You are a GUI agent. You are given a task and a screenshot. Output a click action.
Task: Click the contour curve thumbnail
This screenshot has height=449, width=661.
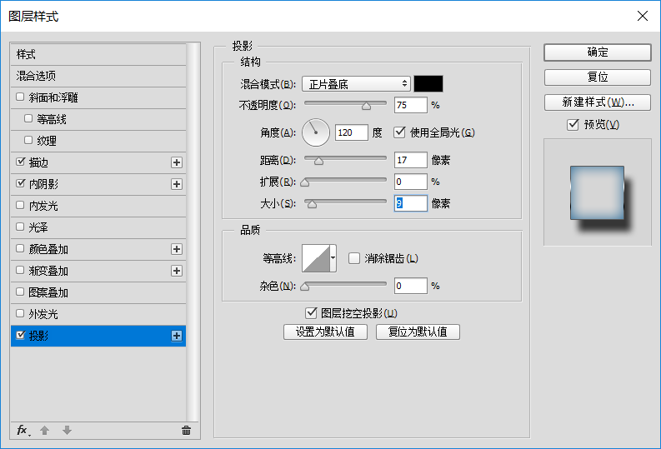pyautogui.click(x=316, y=257)
